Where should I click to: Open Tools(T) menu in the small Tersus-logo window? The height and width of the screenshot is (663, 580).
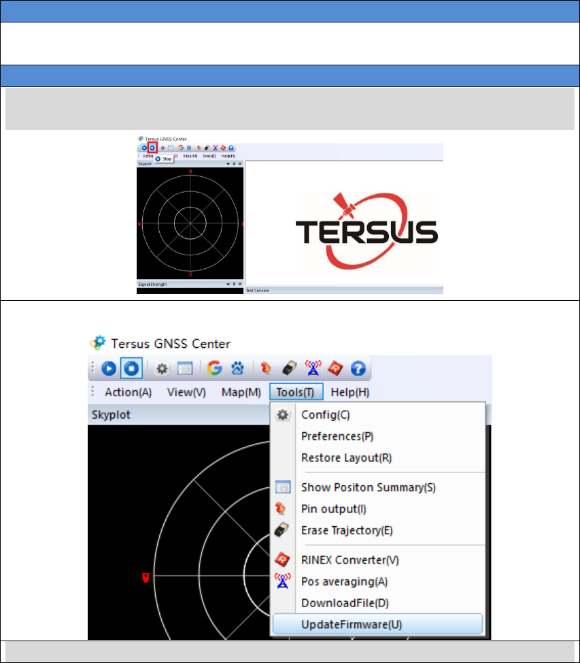209,156
